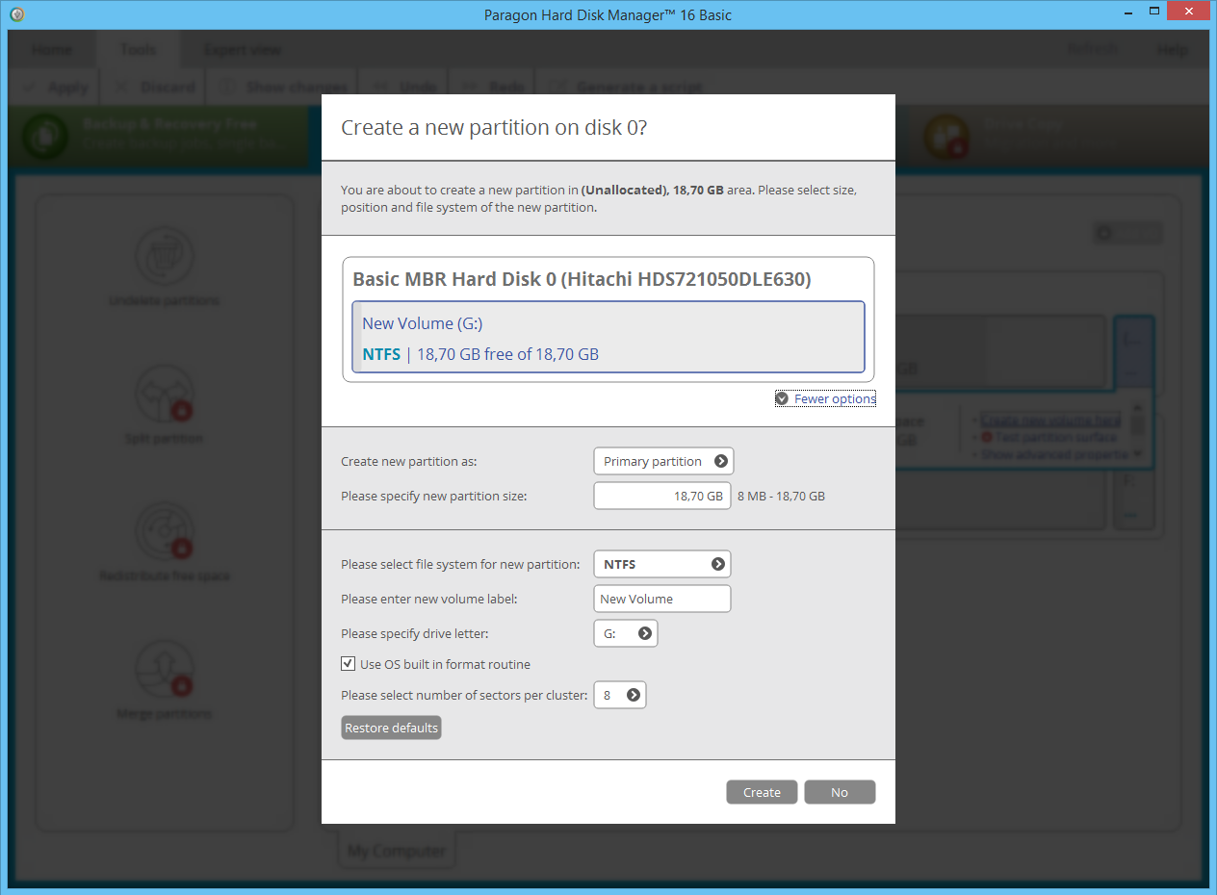1217x895 pixels.
Task: Switch to the Expert view tab
Action: coord(243,50)
